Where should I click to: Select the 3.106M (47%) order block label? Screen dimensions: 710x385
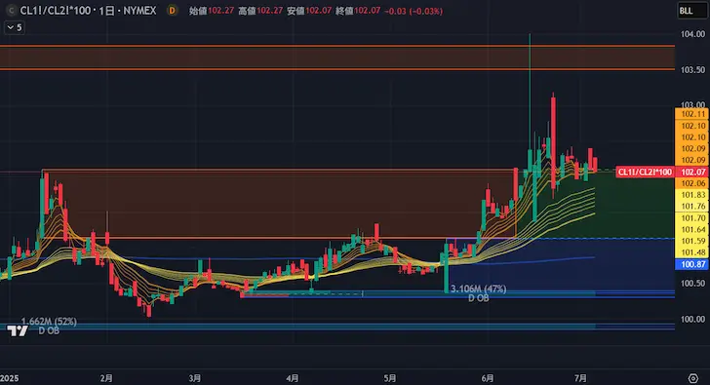click(x=478, y=289)
